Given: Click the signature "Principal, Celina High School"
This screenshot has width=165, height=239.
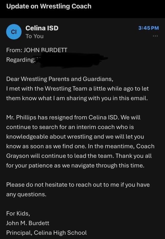Looking at the screenshot, I should (46, 233).
